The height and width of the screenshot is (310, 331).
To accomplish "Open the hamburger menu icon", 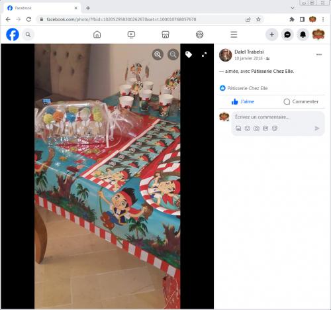I will (x=234, y=34).
